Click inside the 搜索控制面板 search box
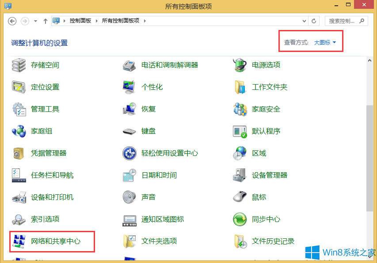Viewport: 377px width, 263px height. pos(340,20)
